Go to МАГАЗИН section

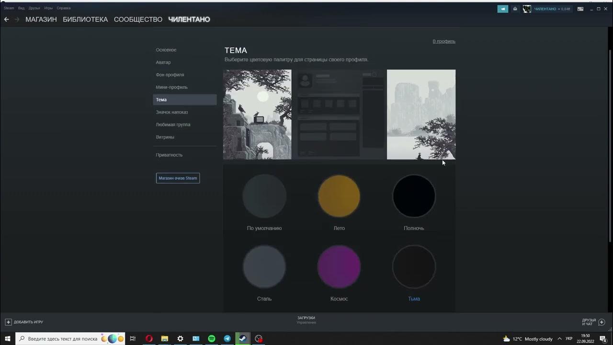41,20
